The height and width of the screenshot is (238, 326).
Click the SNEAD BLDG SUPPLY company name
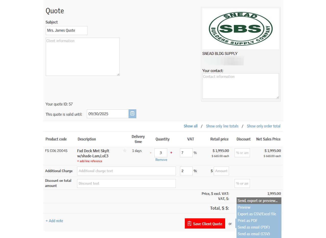pyautogui.click(x=220, y=54)
